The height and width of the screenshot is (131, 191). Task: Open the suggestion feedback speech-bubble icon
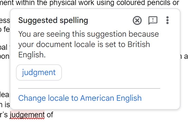[x=153, y=20]
